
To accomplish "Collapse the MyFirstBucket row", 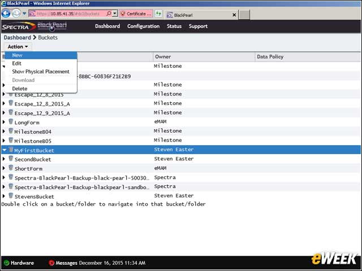I will point(4,150).
